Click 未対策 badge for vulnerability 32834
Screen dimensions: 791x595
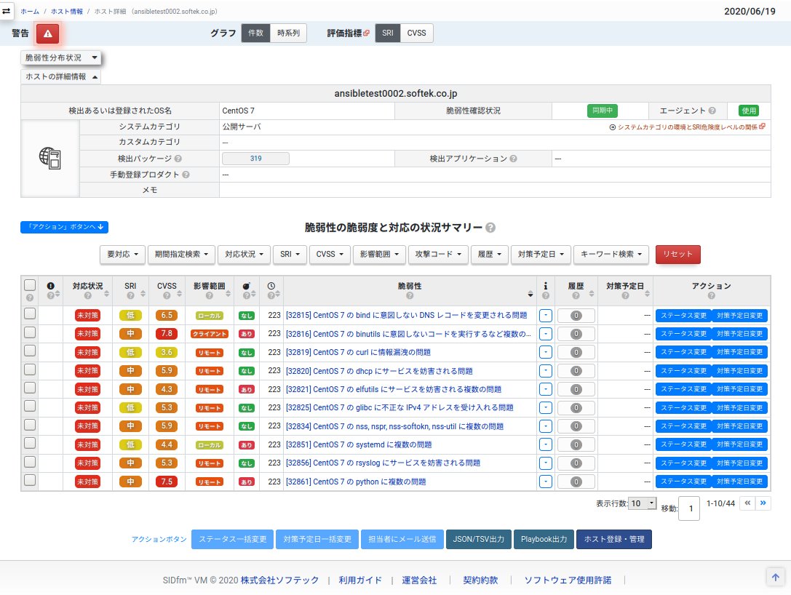tap(87, 426)
